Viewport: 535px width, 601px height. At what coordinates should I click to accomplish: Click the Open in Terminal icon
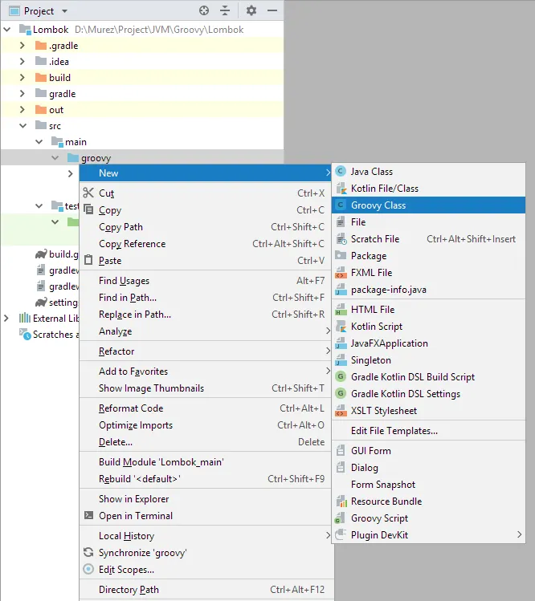(x=88, y=515)
